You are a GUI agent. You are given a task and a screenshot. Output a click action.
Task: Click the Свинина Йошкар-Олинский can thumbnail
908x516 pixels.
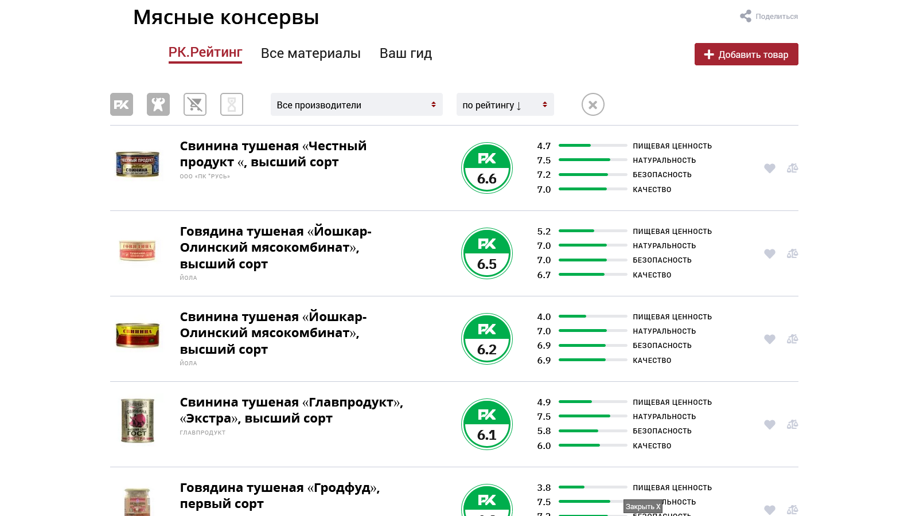(138, 335)
